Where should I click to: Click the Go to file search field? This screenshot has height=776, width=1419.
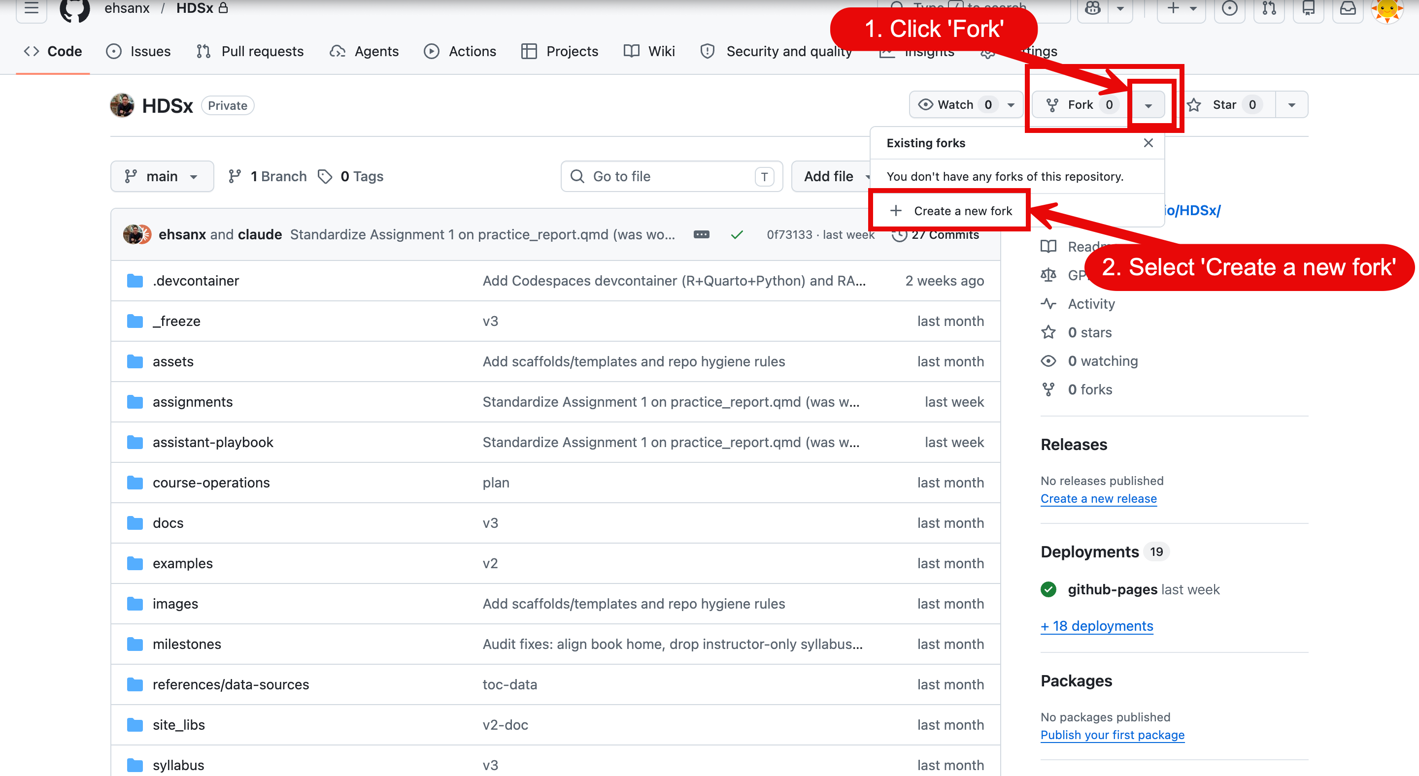[672, 176]
